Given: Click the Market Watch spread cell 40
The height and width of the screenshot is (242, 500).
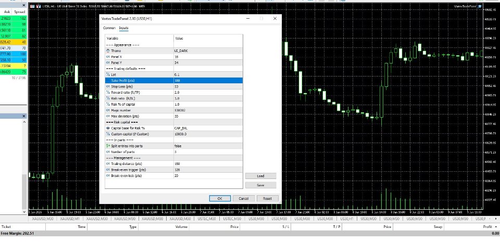Looking at the screenshot, I should point(20,42).
